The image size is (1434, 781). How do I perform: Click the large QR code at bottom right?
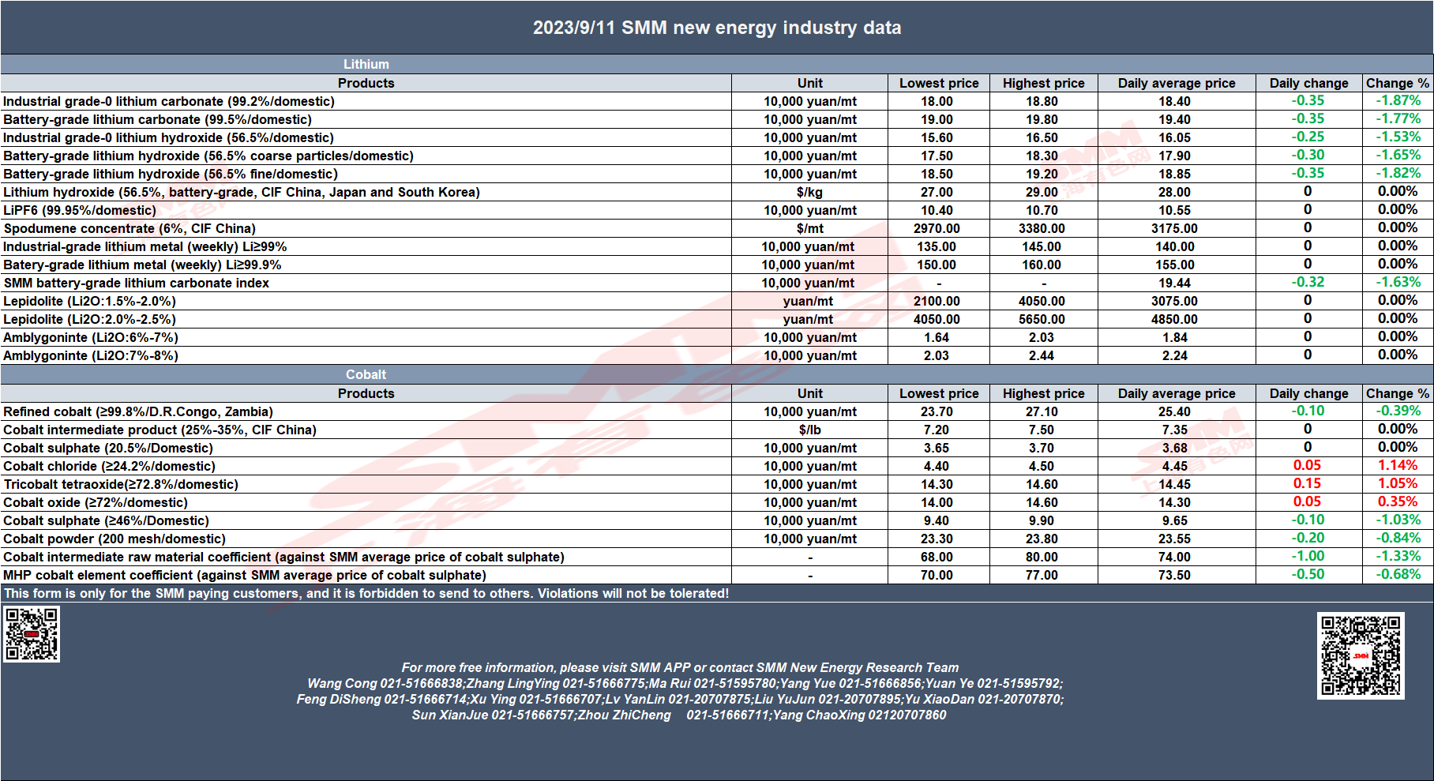pyautogui.click(x=1361, y=655)
